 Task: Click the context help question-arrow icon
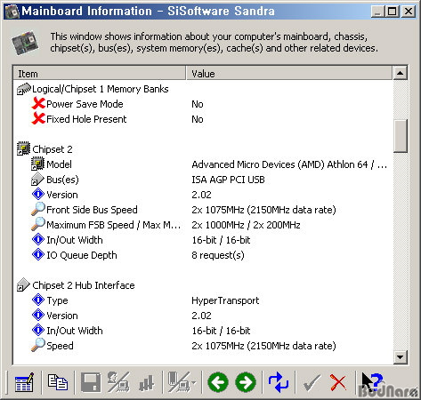pos(371,382)
